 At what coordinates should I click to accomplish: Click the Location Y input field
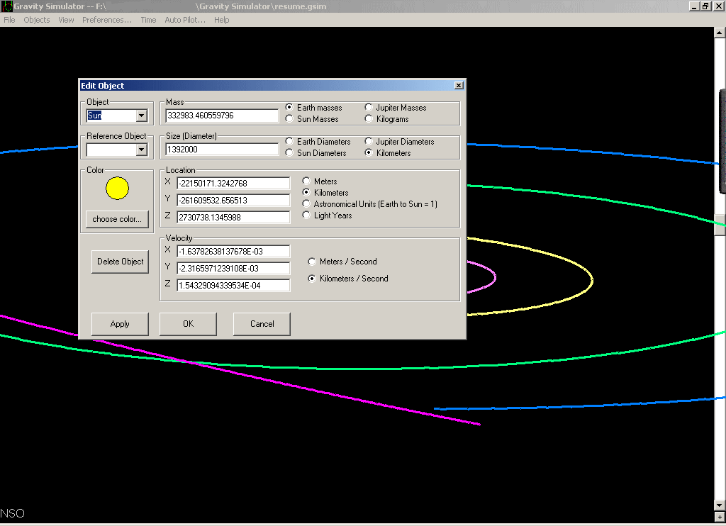pyautogui.click(x=233, y=201)
